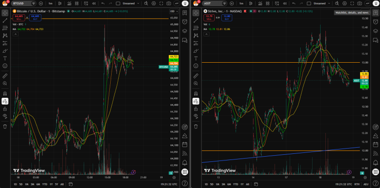Toggle lock all drawings in ASST chart

195,109
